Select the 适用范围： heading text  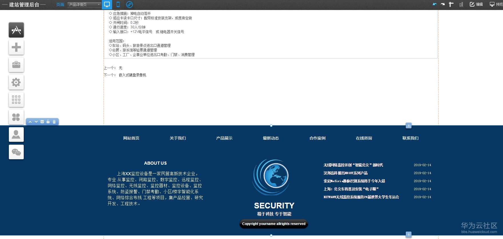click(117, 41)
